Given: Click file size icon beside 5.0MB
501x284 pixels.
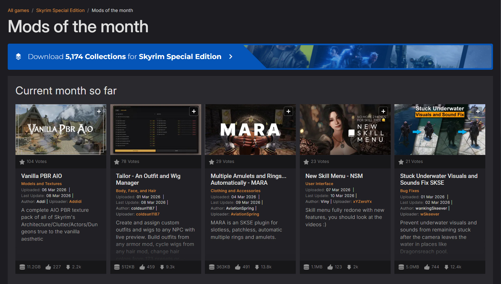Looking at the screenshot, I should coord(401,267).
